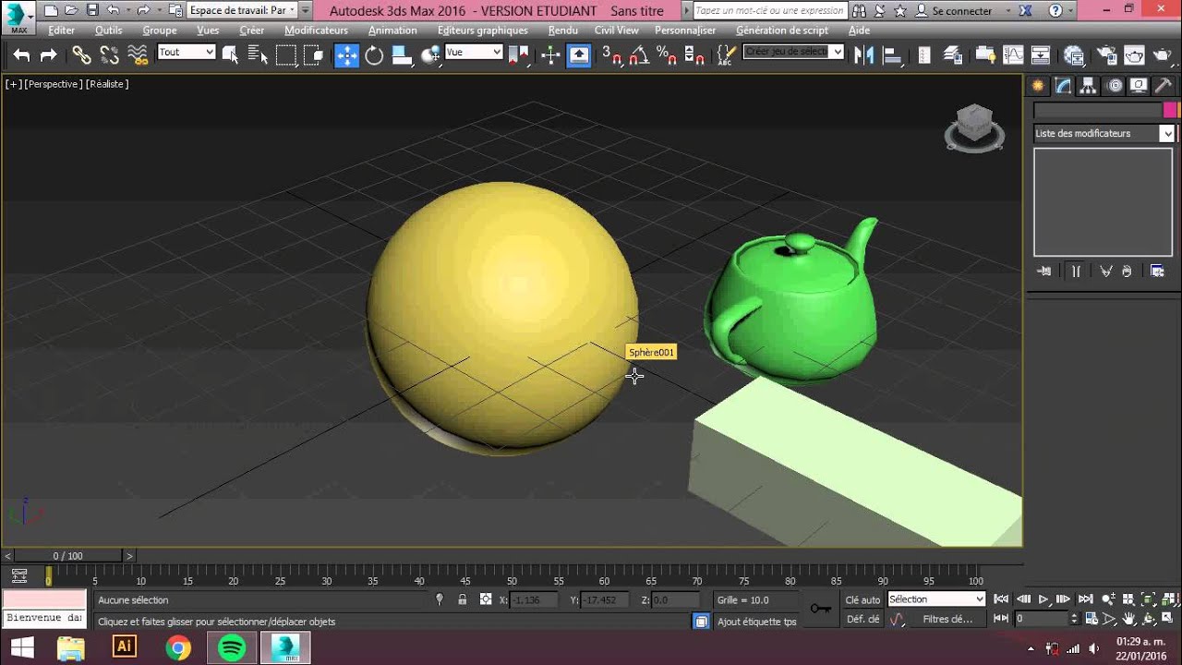This screenshot has height=665, width=1182.
Task: Open the Layer Explorer icon
Action: point(955,55)
